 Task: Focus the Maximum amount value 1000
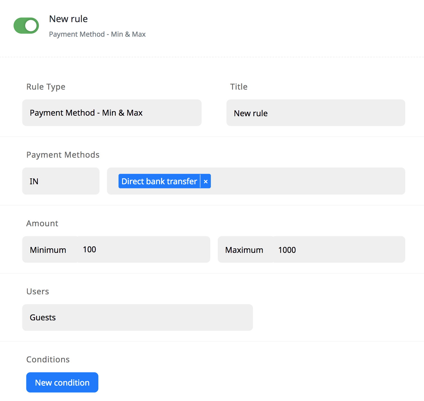(x=338, y=250)
